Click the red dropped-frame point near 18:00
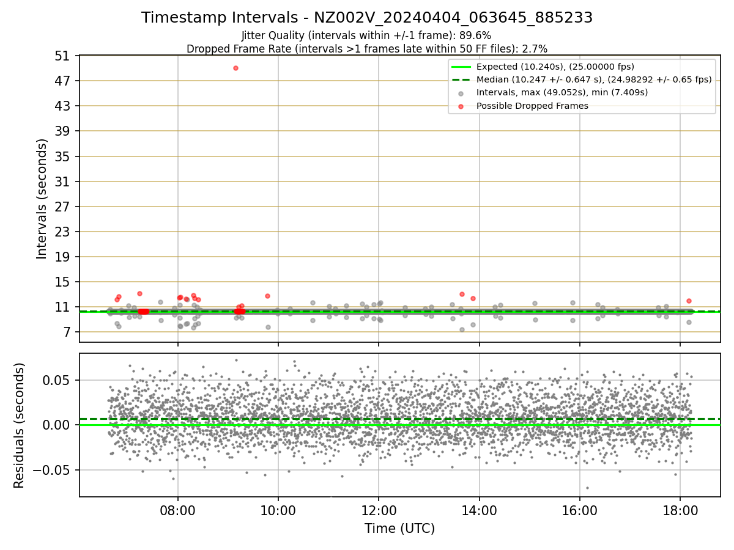734x550 pixels. tap(689, 301)
